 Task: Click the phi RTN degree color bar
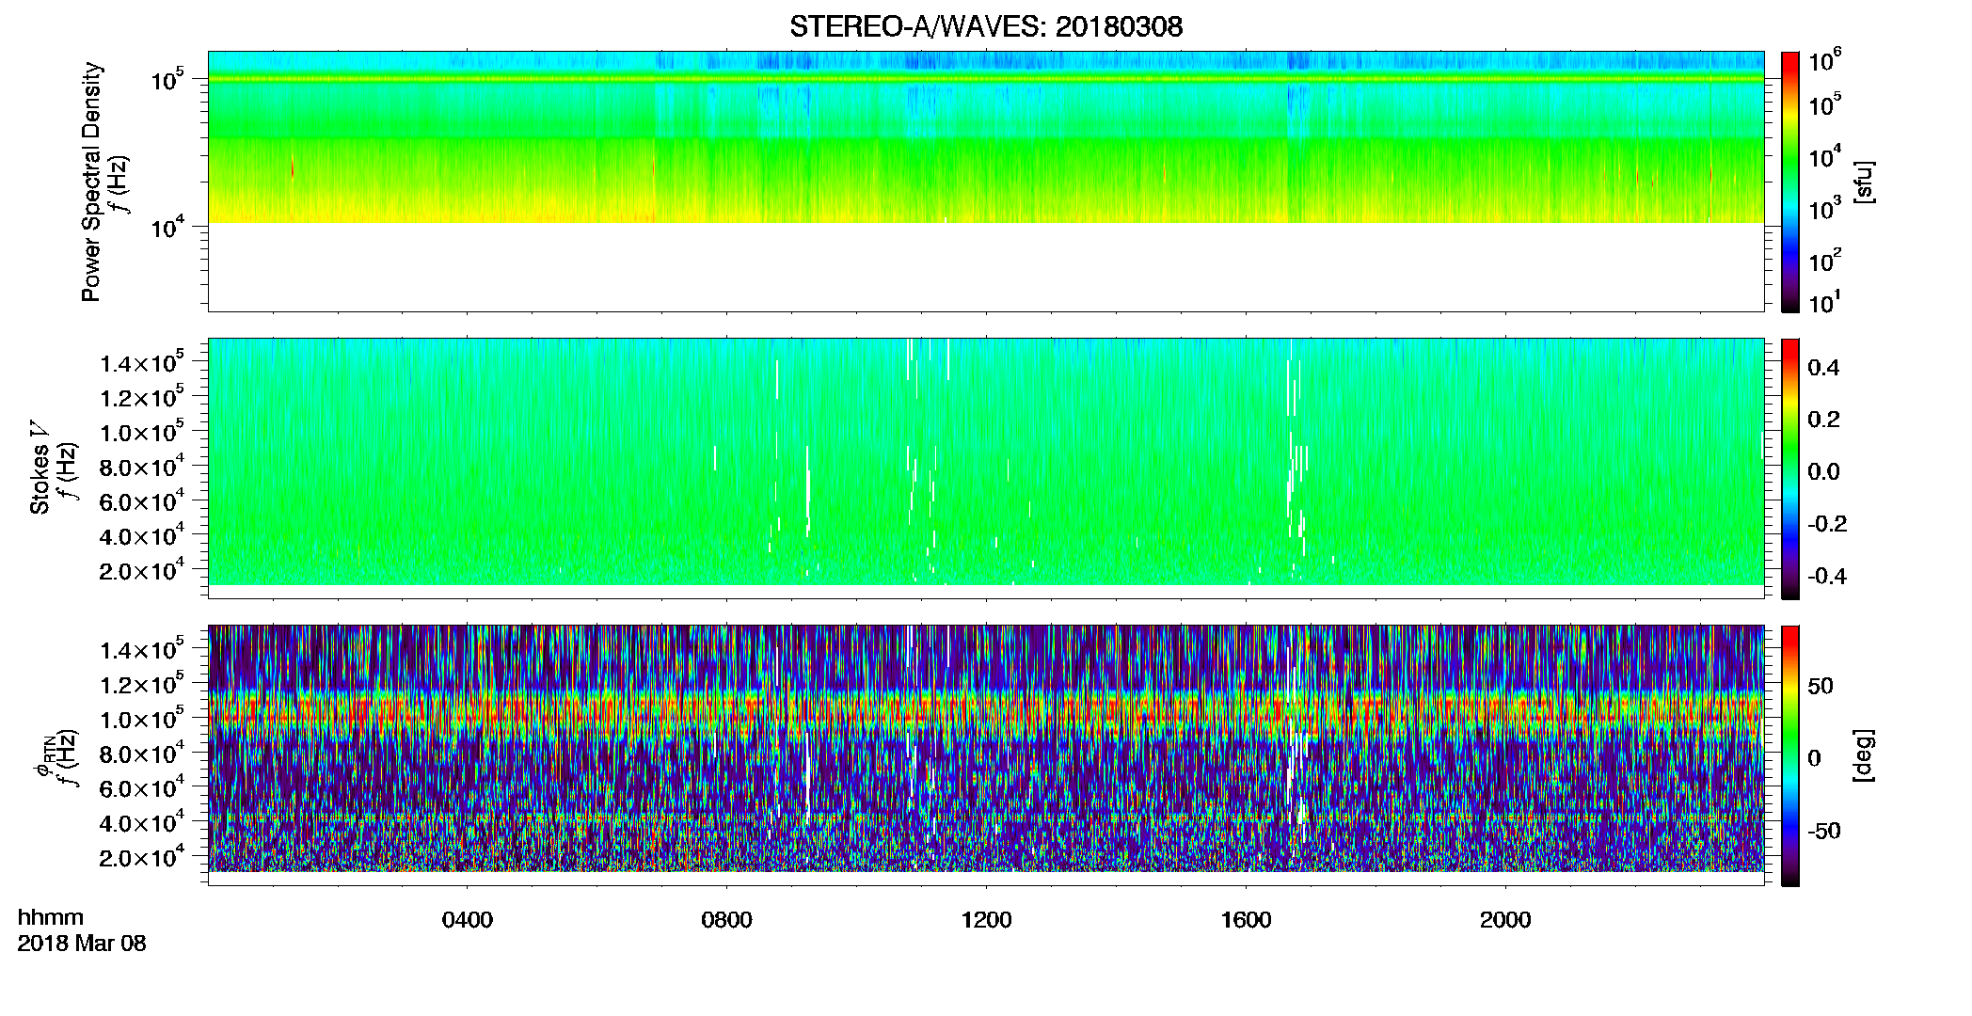click(1790, 755)
